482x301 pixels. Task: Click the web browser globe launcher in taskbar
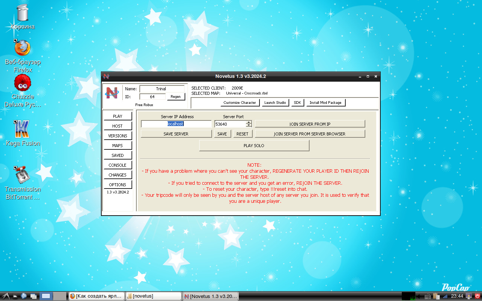tap(24, 296)
